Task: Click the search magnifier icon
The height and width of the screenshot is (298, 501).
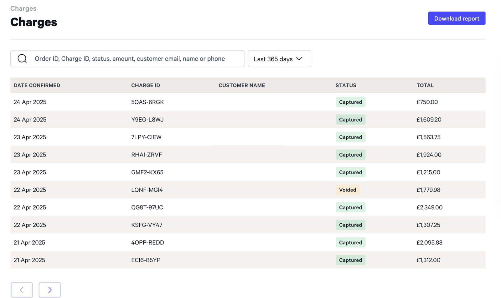Action: tap(22, 58)
